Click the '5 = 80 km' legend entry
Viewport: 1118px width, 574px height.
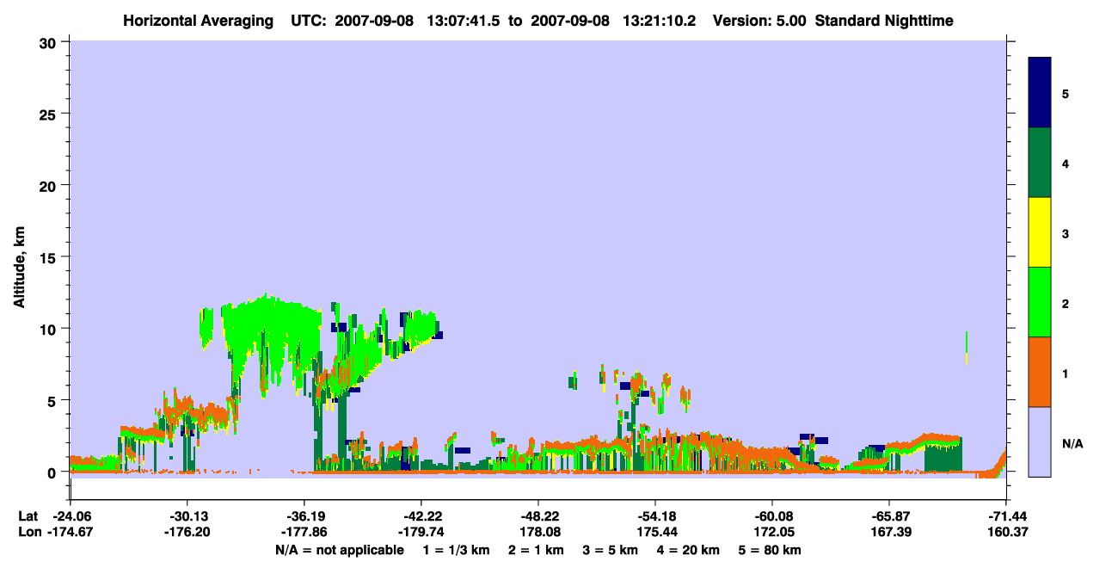770,550
